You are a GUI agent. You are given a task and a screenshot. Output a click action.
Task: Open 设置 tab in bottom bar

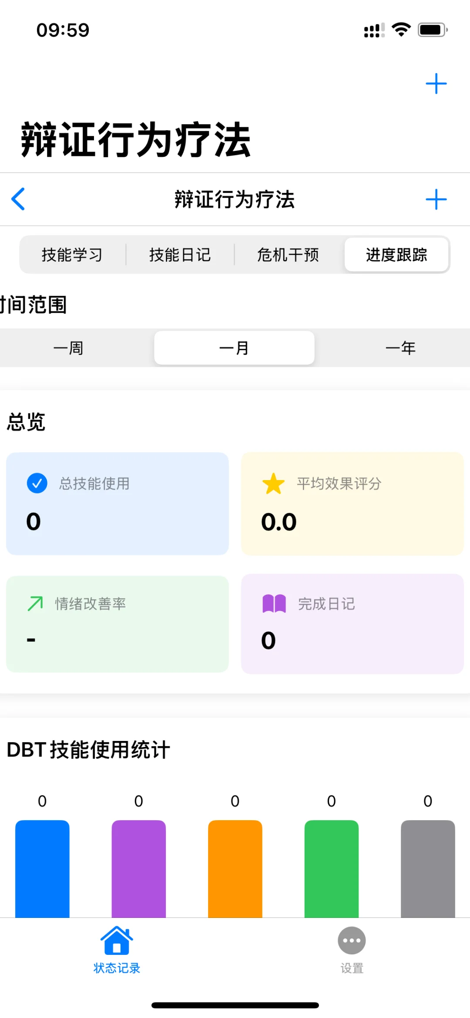352,950
